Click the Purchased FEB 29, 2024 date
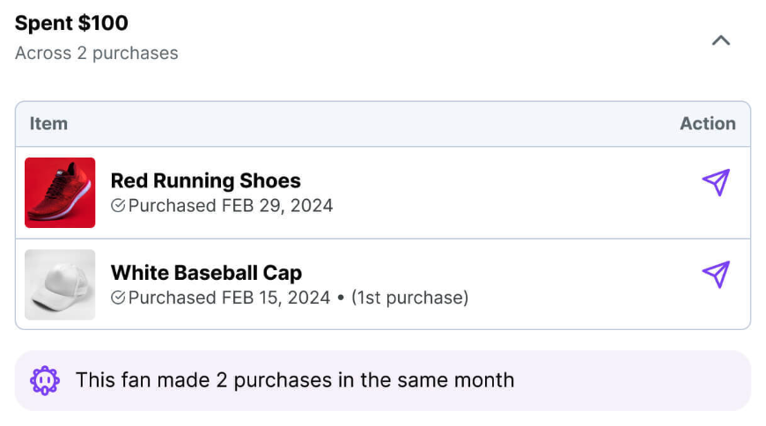 click(231, 206)
